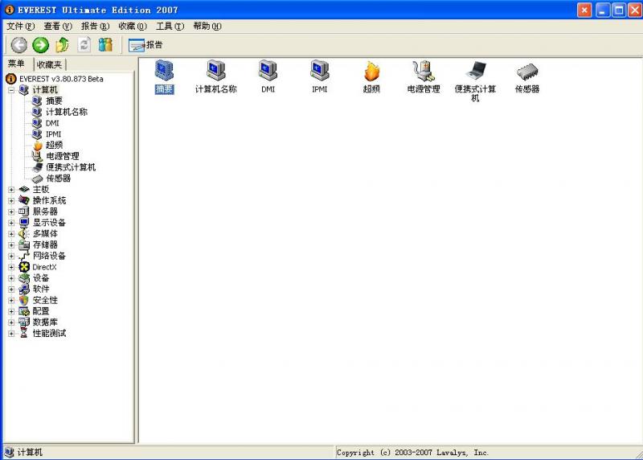Select DMI in the left tree
The image size is (643, 460).
52,123
